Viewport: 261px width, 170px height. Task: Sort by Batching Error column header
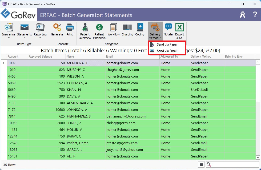240,56
